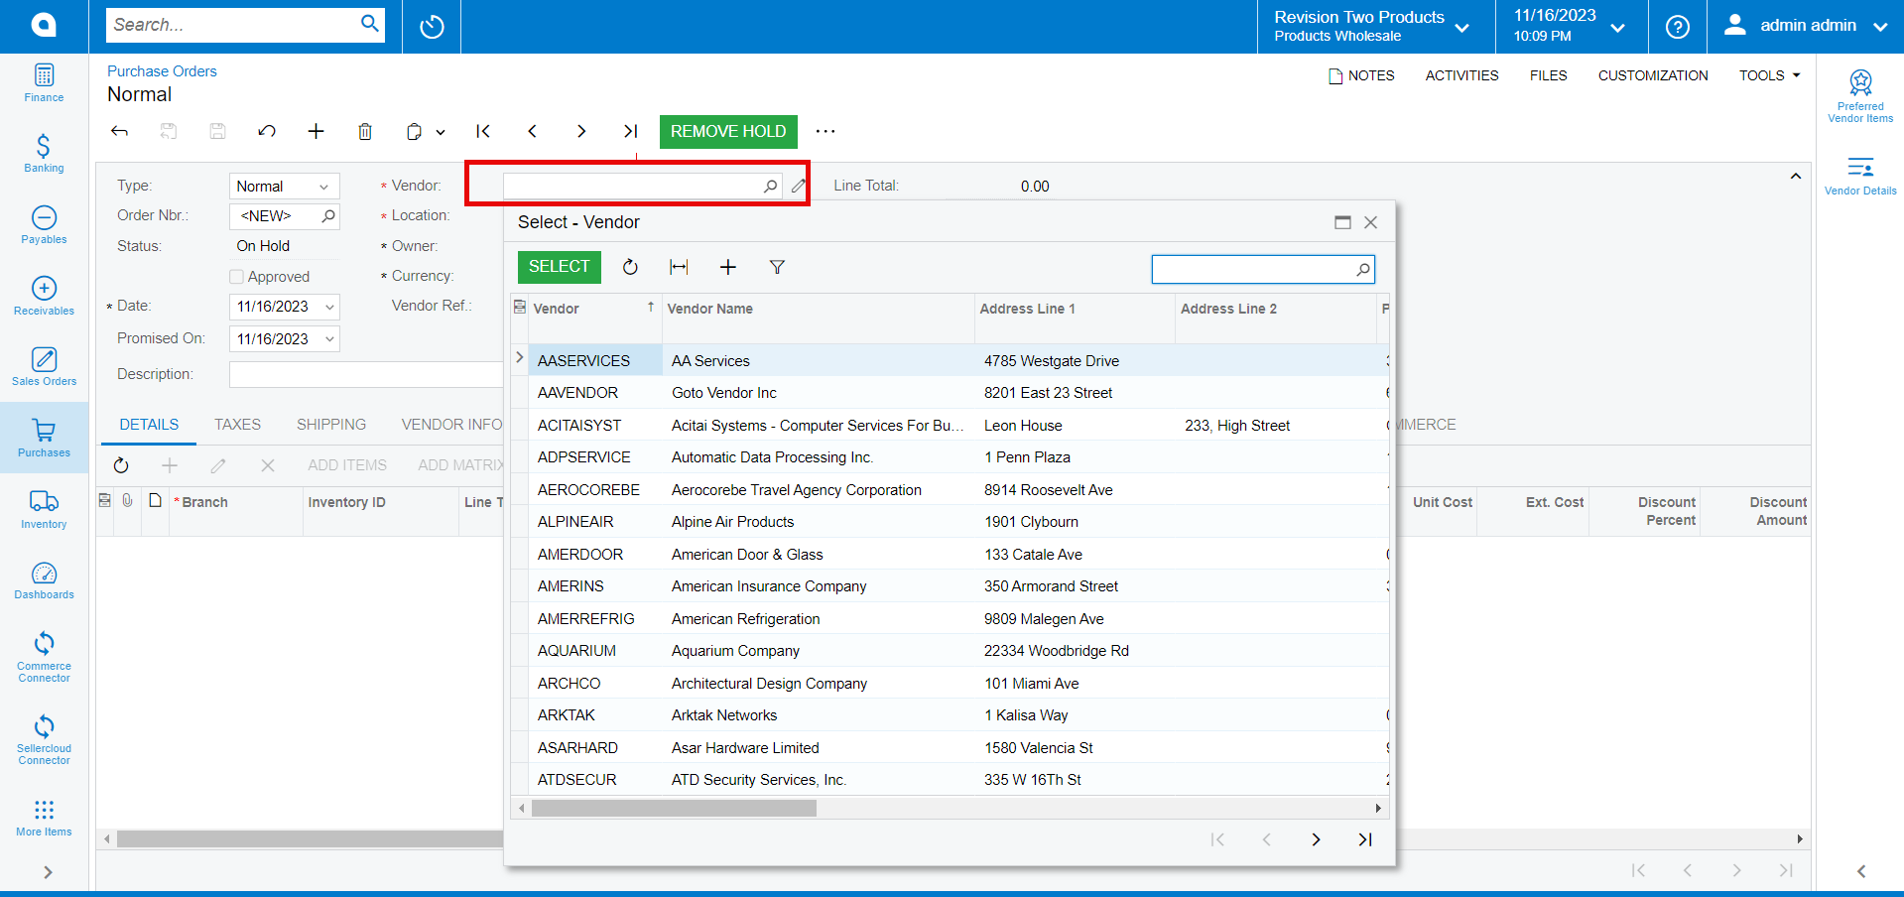Open the FILES menu item
The height and width of the screenshot is (897, 1904).
(x=1548, y=75)
